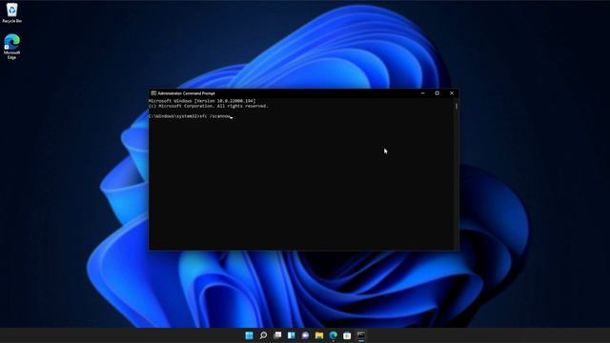Open File Explorer from the taskbar
Image resolution: width=610 pixels, height=343 pixels.
[319, 335]
